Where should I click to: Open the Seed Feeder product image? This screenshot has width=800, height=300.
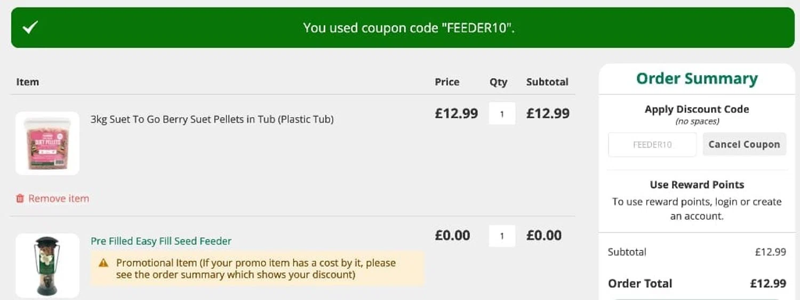47,265
